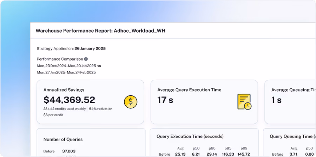Click the date 26 January 2025
Image resolution: width=316 pixels, height=157 pixels.
point(90,49)
